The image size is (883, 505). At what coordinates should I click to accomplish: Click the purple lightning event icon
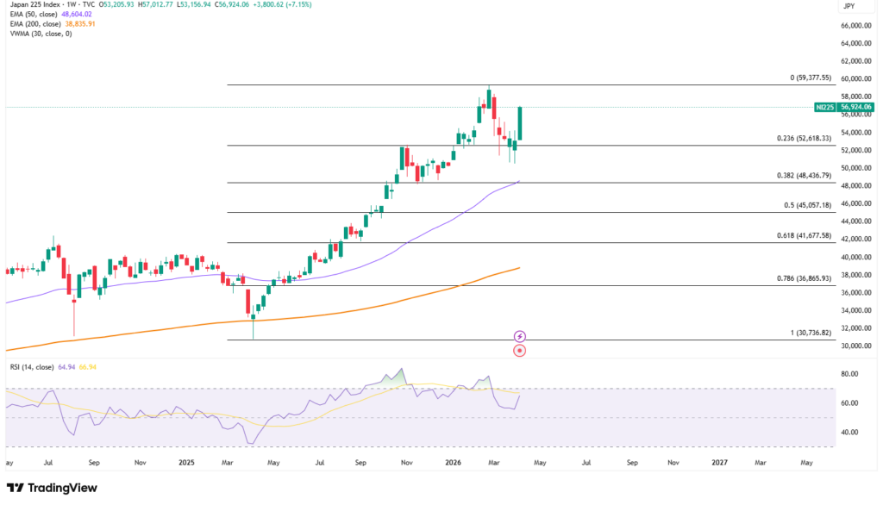pos(520,336)
